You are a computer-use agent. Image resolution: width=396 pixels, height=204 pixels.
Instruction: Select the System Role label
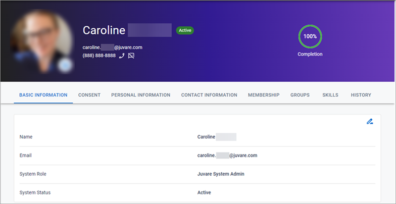[x=33, y=174]
